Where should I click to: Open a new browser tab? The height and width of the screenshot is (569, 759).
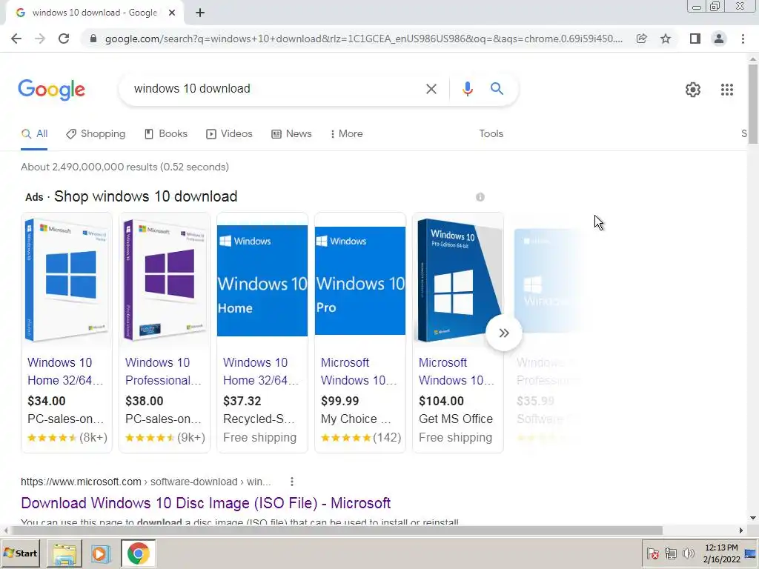(200, 13)
